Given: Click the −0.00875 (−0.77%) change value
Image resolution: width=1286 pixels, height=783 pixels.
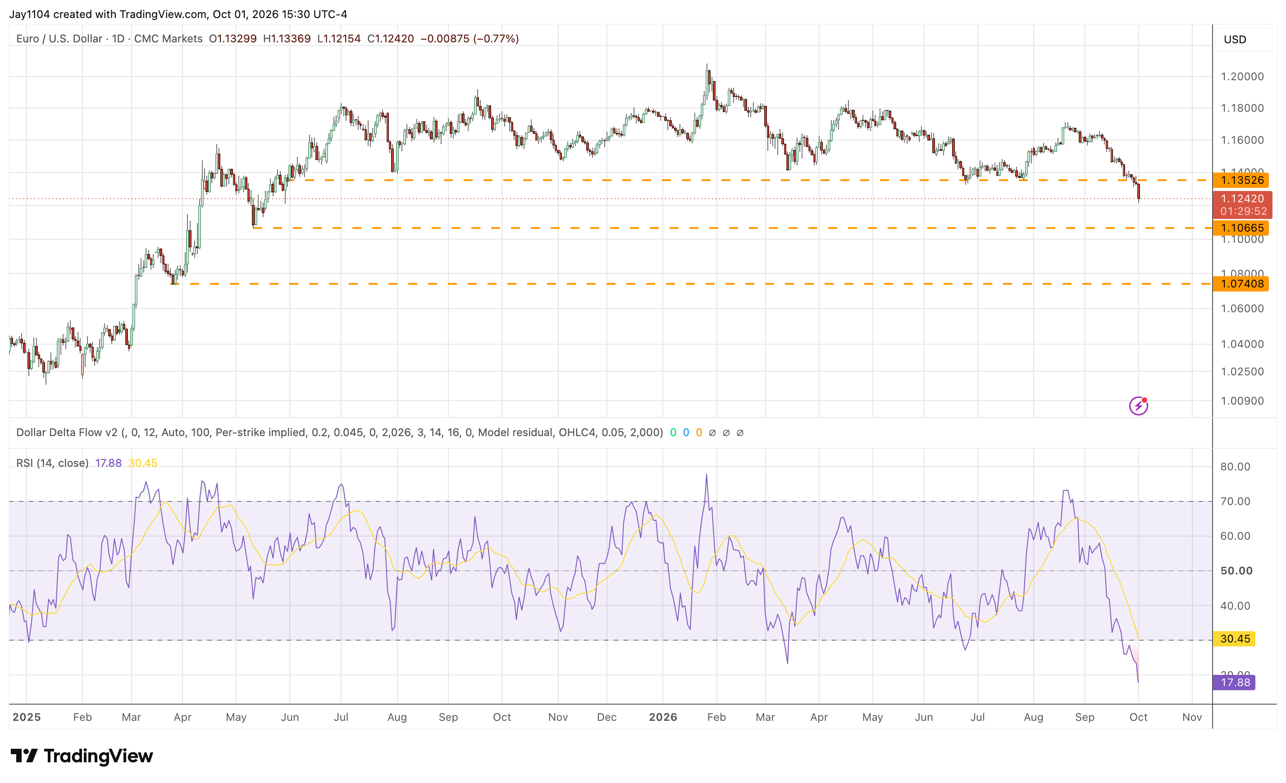Looking at the screenshot, I should (470, 39).
